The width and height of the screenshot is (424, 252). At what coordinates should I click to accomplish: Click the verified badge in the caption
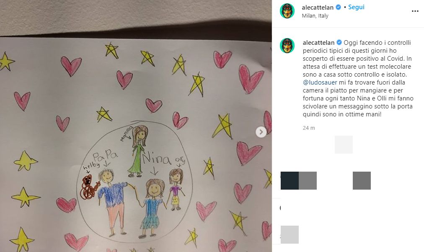tap(339, 42)
